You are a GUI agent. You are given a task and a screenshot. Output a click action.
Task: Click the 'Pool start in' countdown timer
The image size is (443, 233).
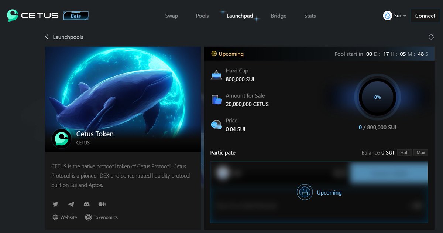pos(381,54)
